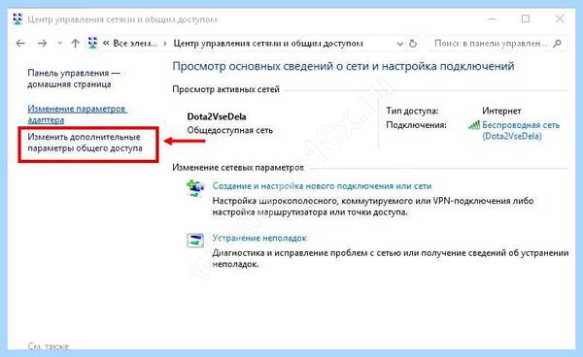Select the 'Подключения:' label
This screenshot has height=357, width=583.
[x=416, y=125]
